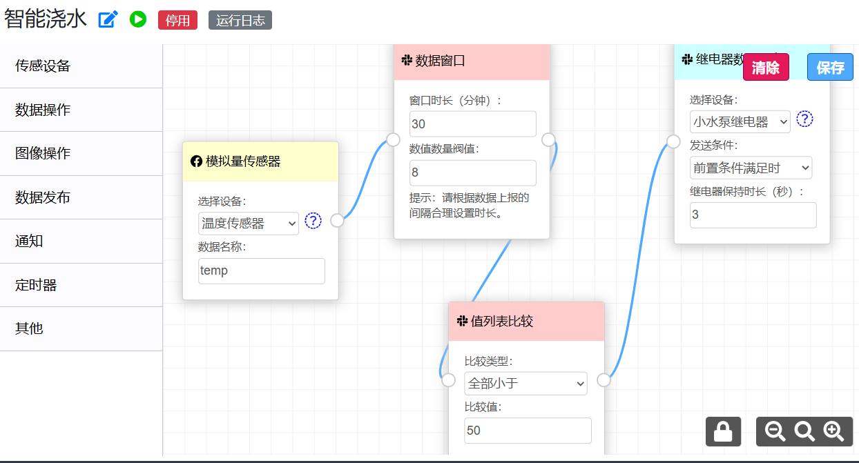The width and height of the screenshot is (859, 463).
Task: Zoom in with the plus magnifier icon
Action: 833,431
